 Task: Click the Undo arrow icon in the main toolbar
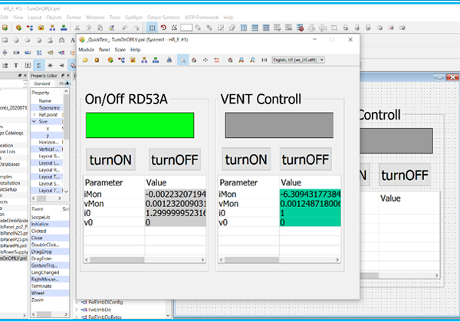125,28
